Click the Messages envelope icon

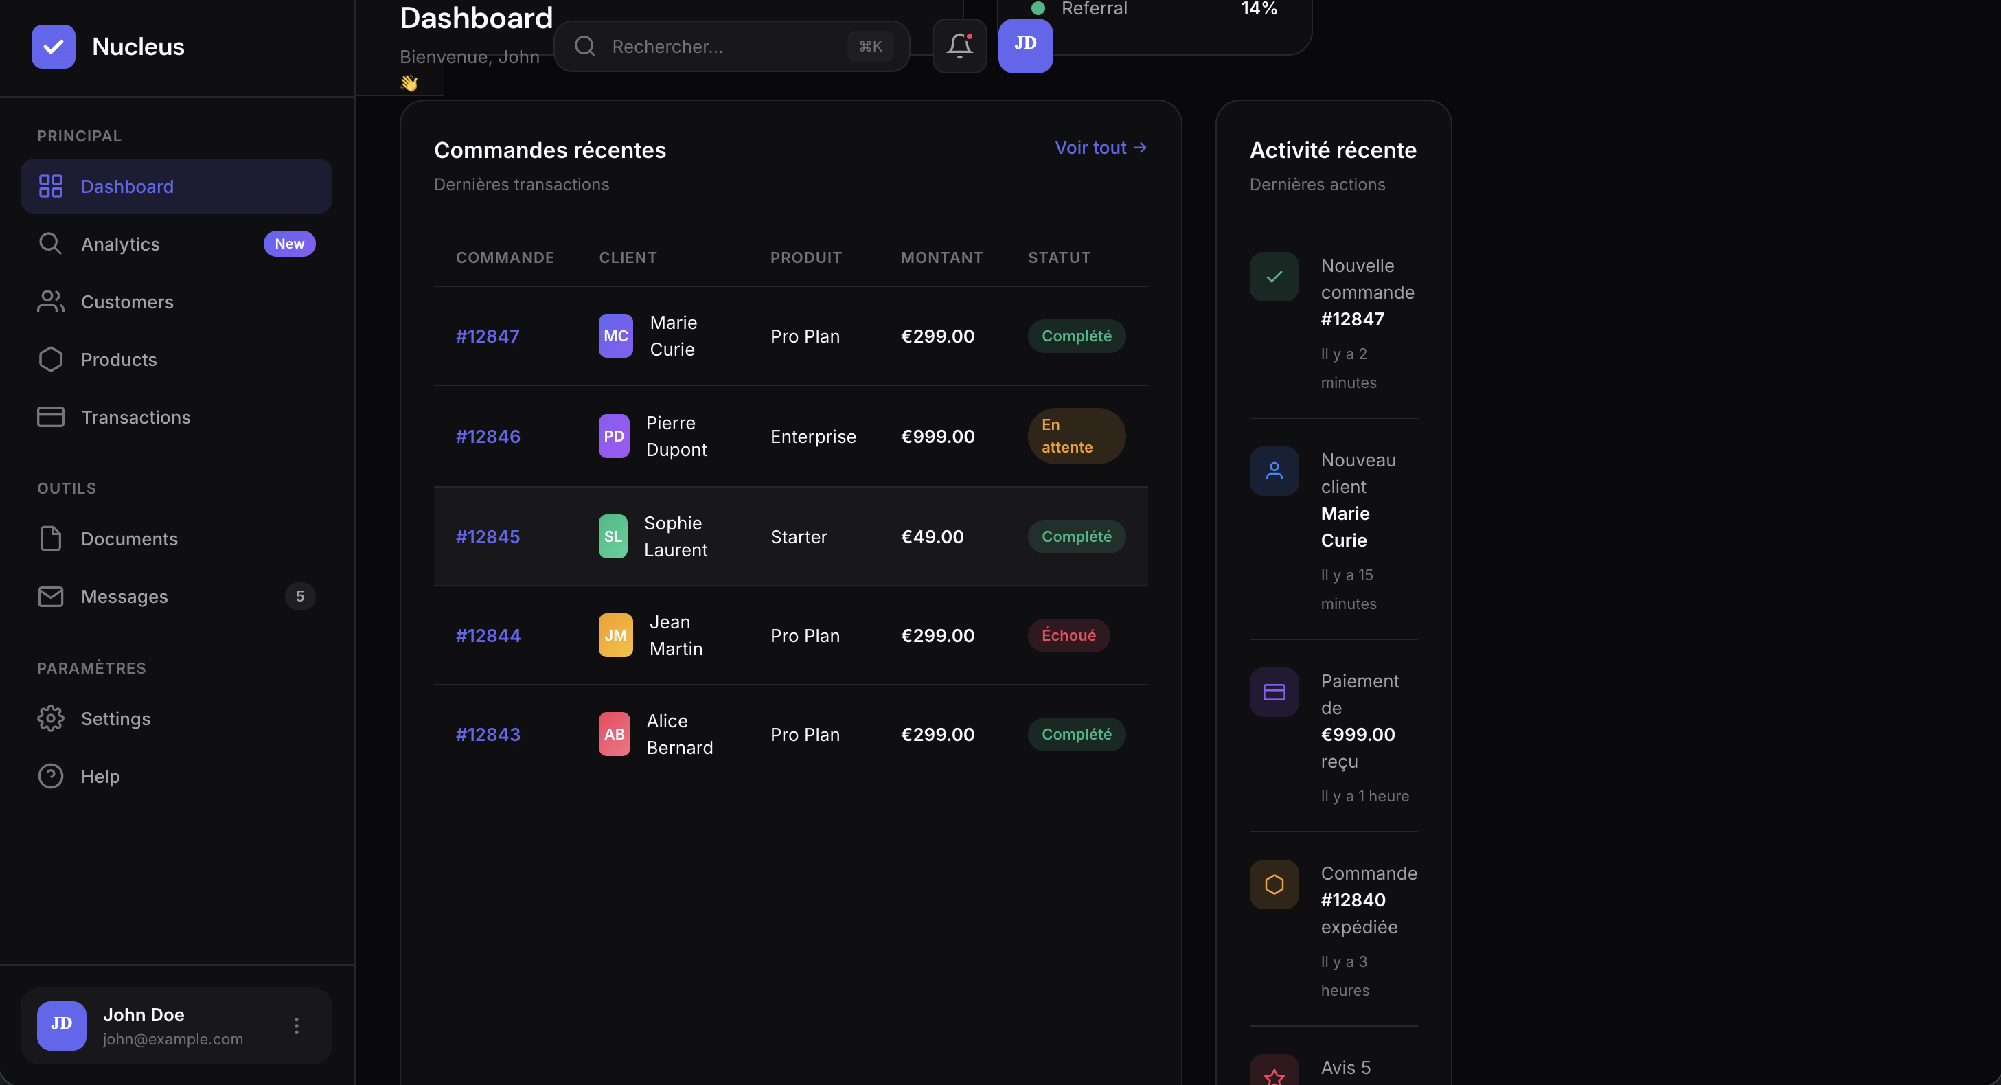51,597
